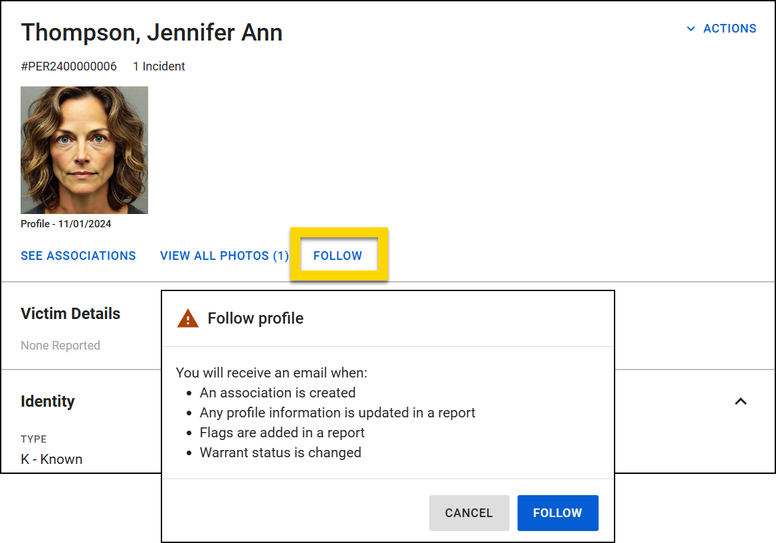Screen dimensions: 776x543
Task: Click the None Reported text under Victim Details
Action: (60, 345)
